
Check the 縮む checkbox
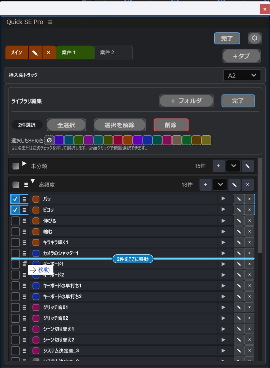pyautogui.click(x=15, y=231)
